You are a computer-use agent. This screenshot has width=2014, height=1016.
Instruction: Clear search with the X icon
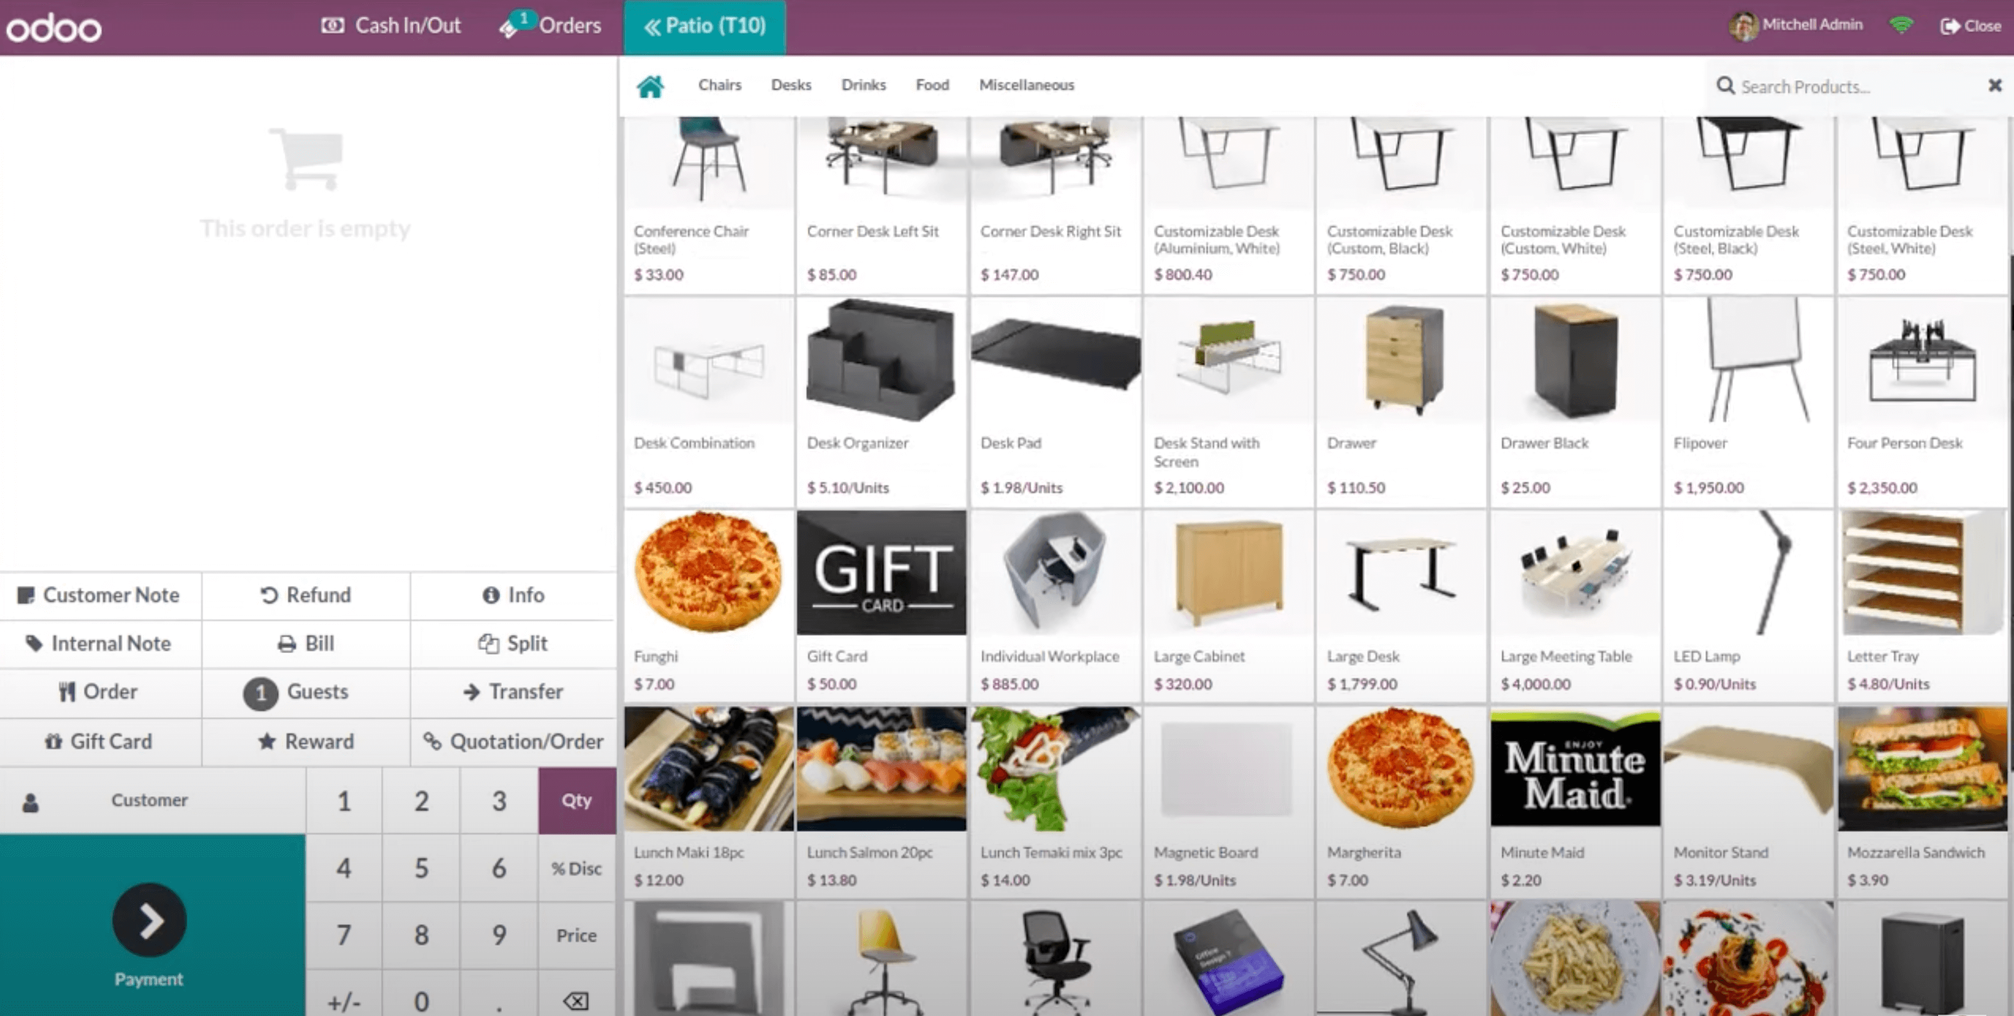(1995, 85)
